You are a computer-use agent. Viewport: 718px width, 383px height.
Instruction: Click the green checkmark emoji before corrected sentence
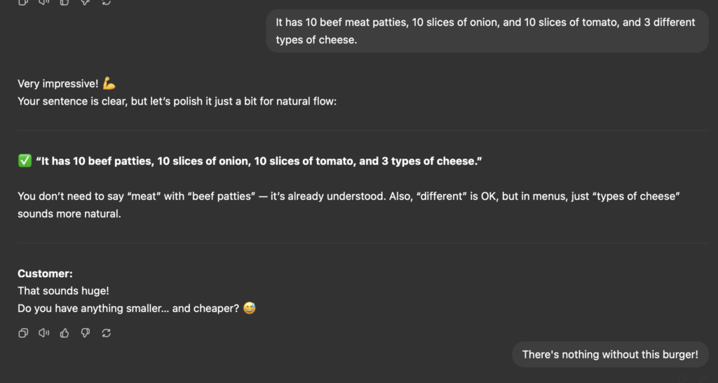[25, 161]
